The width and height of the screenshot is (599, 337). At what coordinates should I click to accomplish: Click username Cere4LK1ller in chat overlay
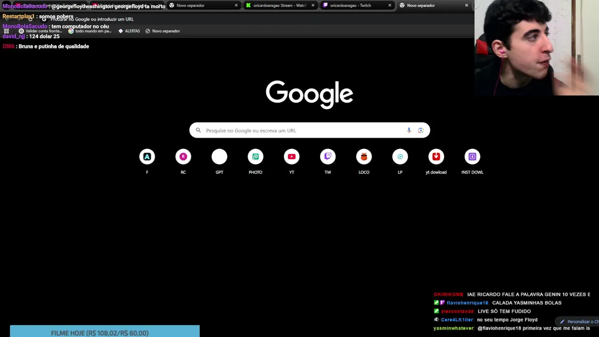click(457, 320)
